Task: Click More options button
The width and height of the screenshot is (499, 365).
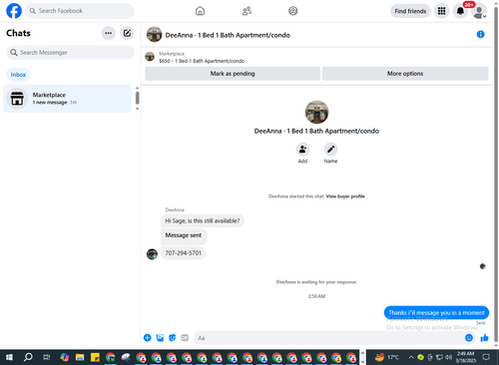Action: [x=405, y=74]
